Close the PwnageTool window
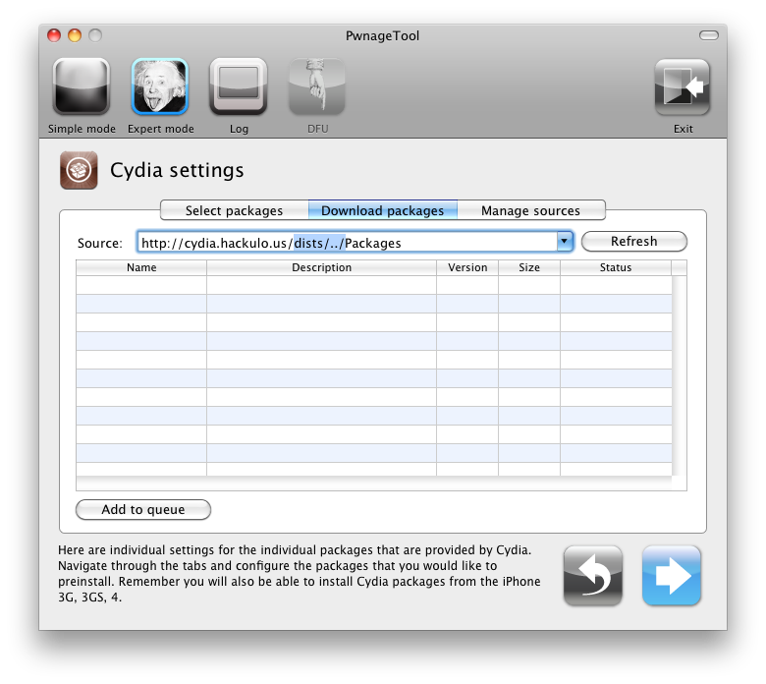The image size is (766, 684). point(54,35)
